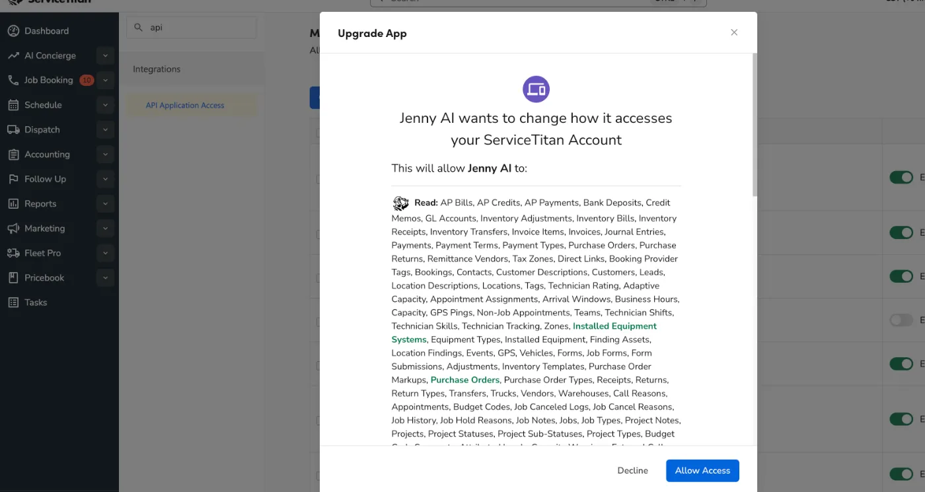This screenshot has height=492, width=925.
Task: Click the Job Booking phone icon
Action: click(13, 81)
